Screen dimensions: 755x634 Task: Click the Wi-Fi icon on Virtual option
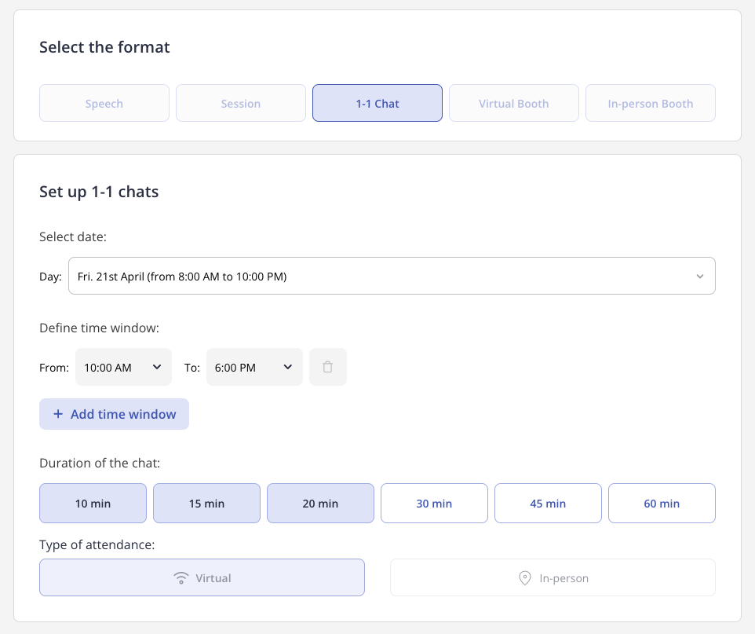tap(181, 577)
